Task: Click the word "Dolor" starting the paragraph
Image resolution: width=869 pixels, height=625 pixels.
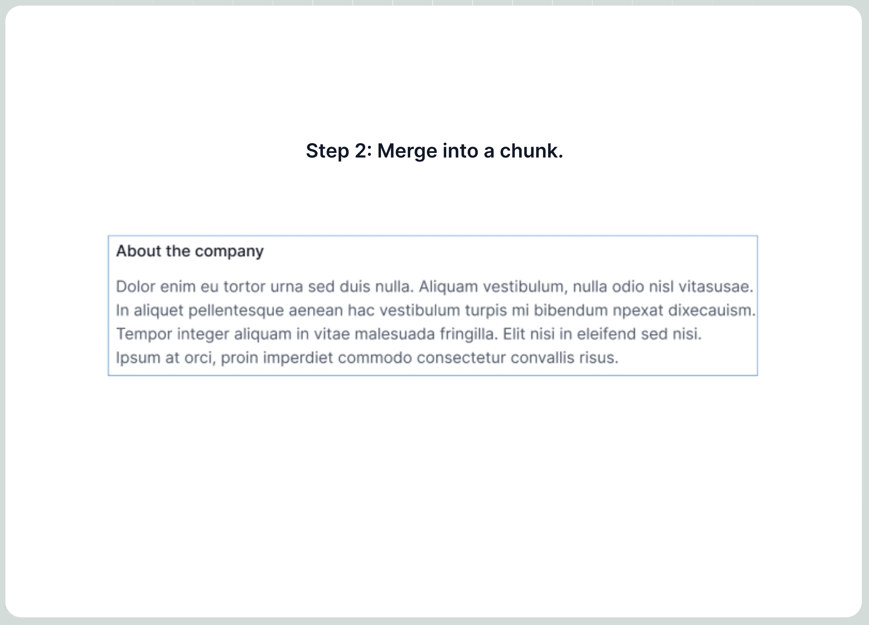Action: 135,287
